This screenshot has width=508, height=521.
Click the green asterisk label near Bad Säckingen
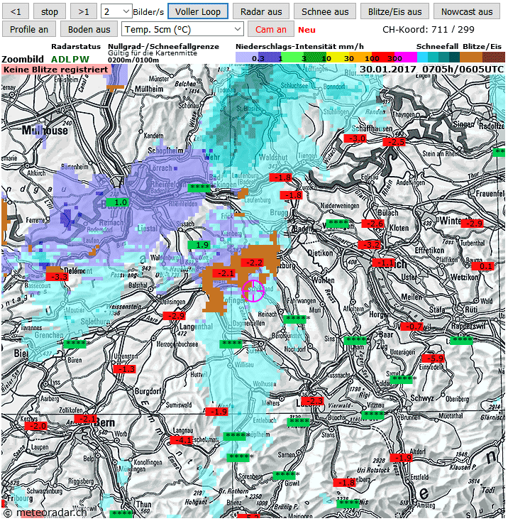[199, 187]
